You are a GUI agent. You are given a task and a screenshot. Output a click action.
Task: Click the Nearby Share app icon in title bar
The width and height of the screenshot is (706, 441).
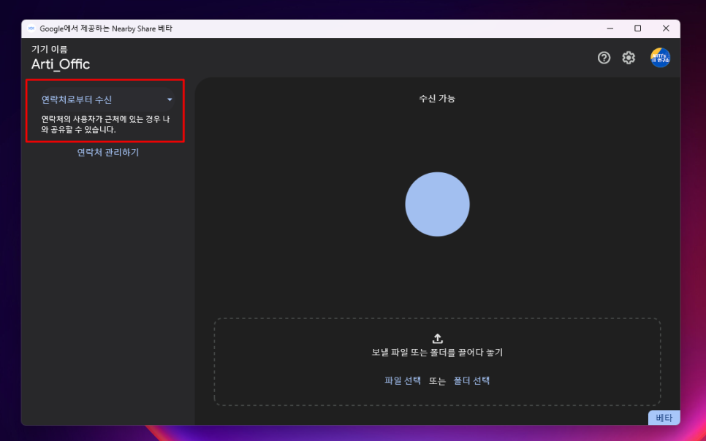click(31, 28)
